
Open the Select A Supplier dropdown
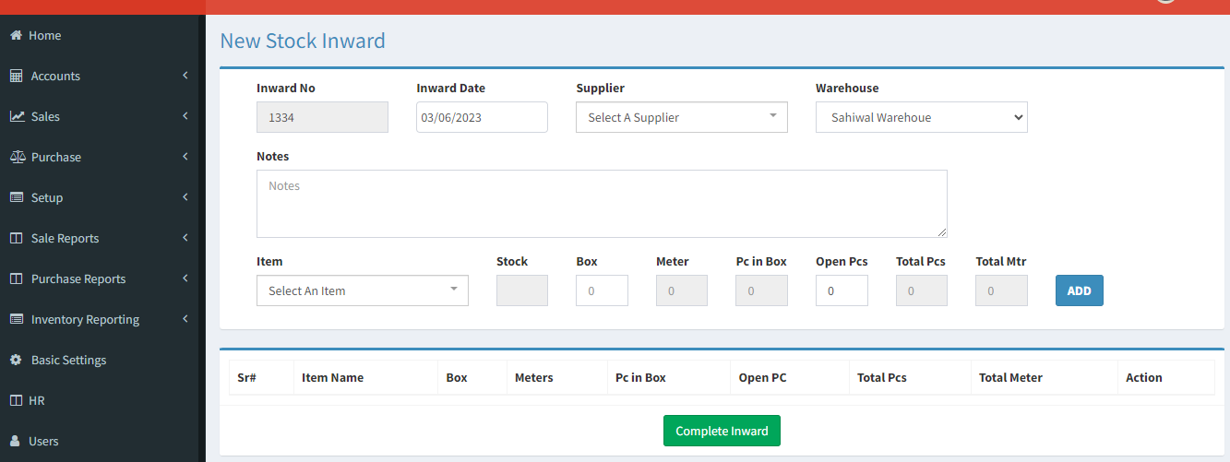(x=682, y=117)
